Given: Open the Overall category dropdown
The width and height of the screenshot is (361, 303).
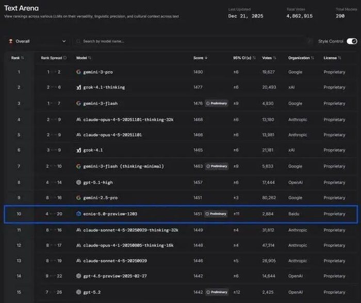Looking at the screenshot, I should 37,41.
